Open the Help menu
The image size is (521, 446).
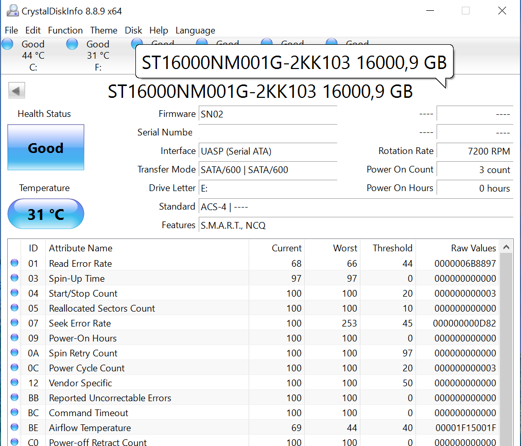pos(159,30)
